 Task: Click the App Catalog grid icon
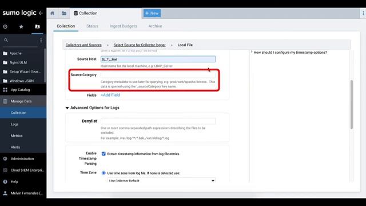tap(5, 90)
